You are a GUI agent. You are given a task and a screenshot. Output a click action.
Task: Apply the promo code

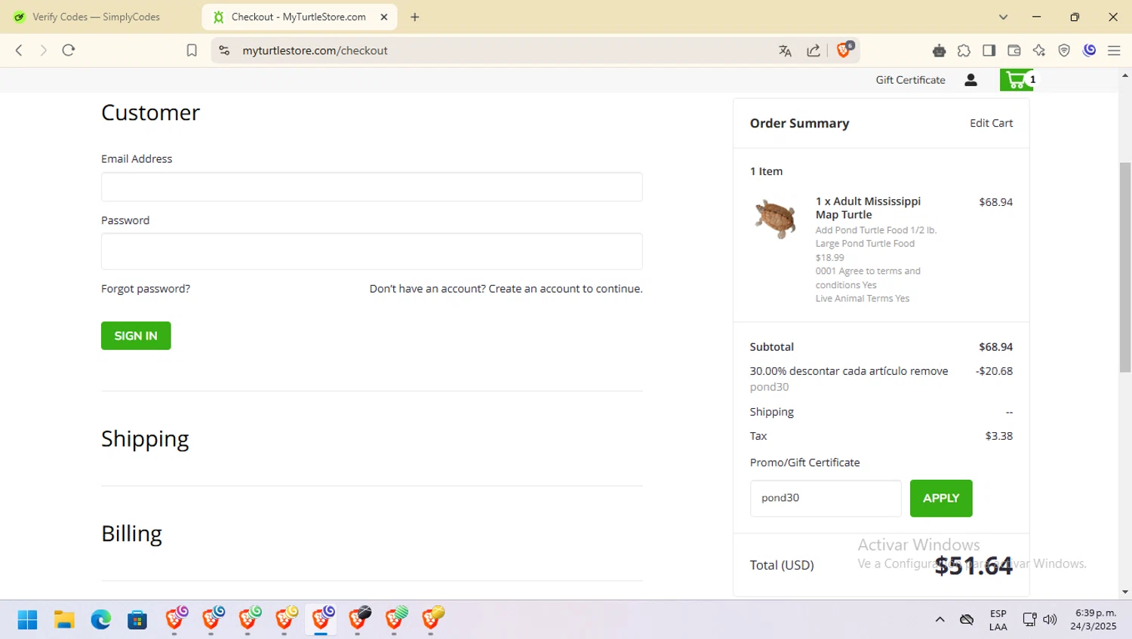941,498
